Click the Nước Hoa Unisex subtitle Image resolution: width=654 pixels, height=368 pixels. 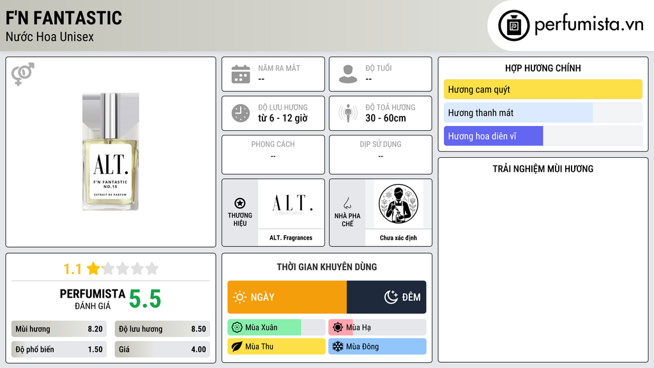coord(50,36)
